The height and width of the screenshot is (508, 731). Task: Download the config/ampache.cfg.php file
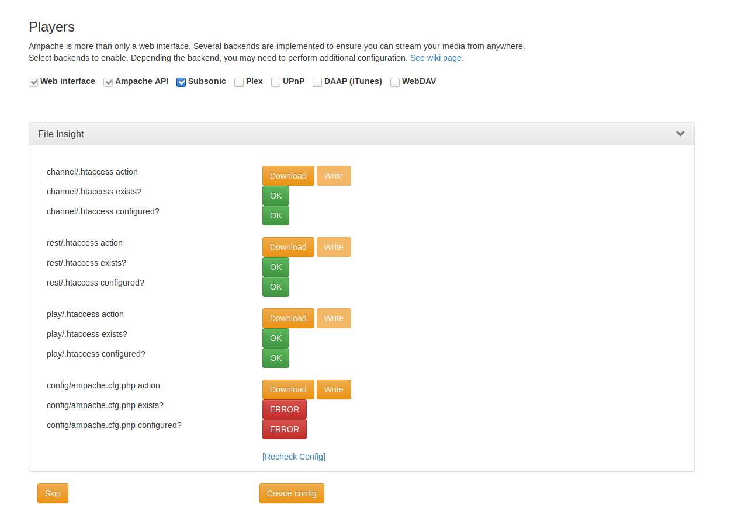(x=288, y=389)
